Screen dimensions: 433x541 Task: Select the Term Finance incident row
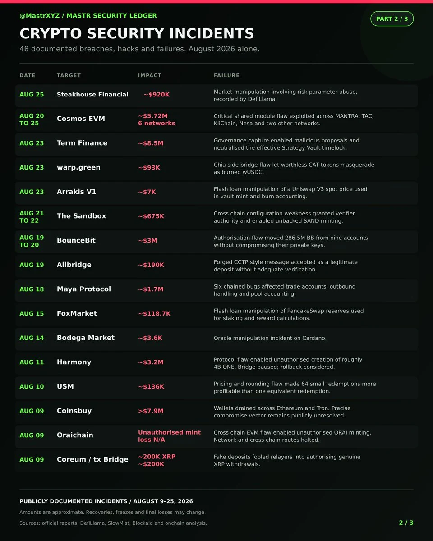(216, 145)
